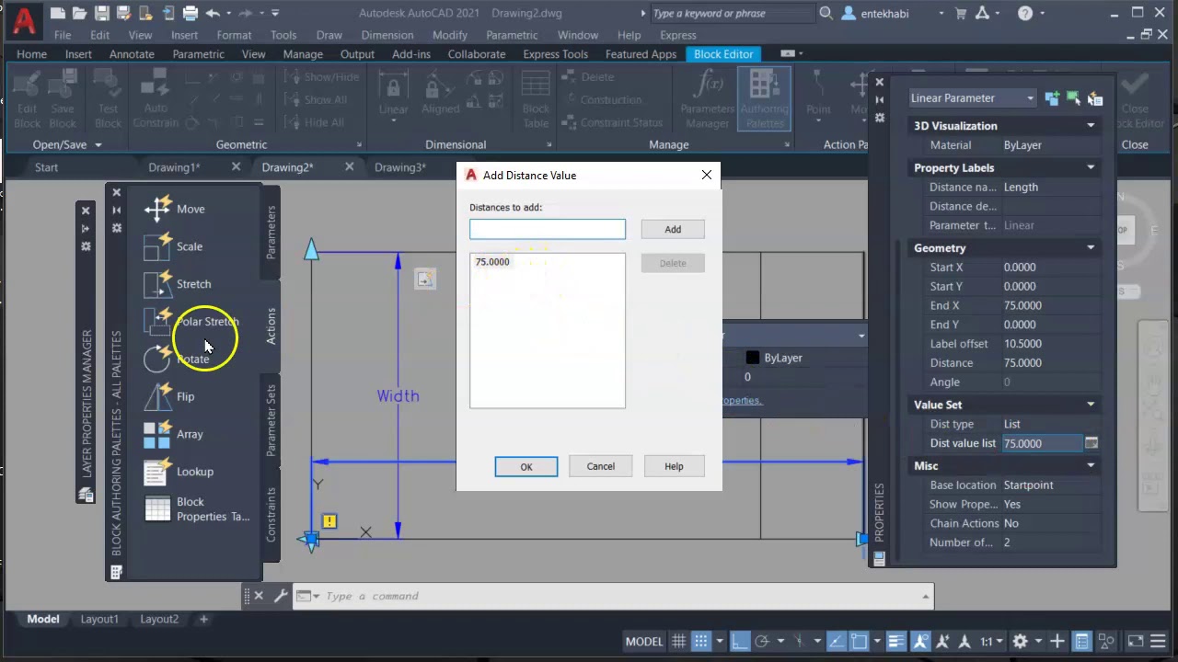The width and height of the screenshot is (1178, 662).
Task: Open the annotation scale 1:1 dropdown
Action: (x=991, y=641)
